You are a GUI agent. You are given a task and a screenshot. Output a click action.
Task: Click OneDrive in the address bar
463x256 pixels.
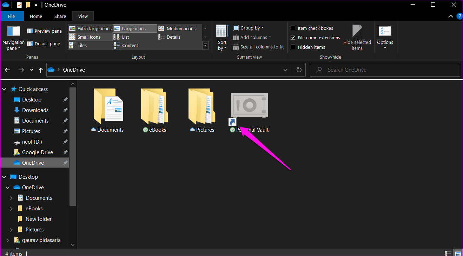74,70
